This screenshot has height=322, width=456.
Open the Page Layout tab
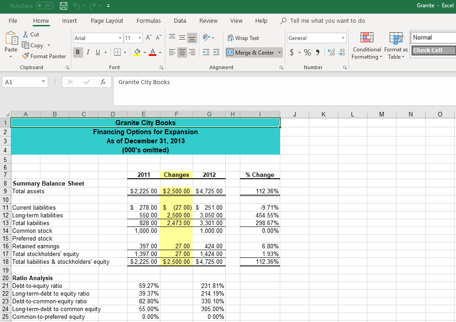tap(107, 20)
